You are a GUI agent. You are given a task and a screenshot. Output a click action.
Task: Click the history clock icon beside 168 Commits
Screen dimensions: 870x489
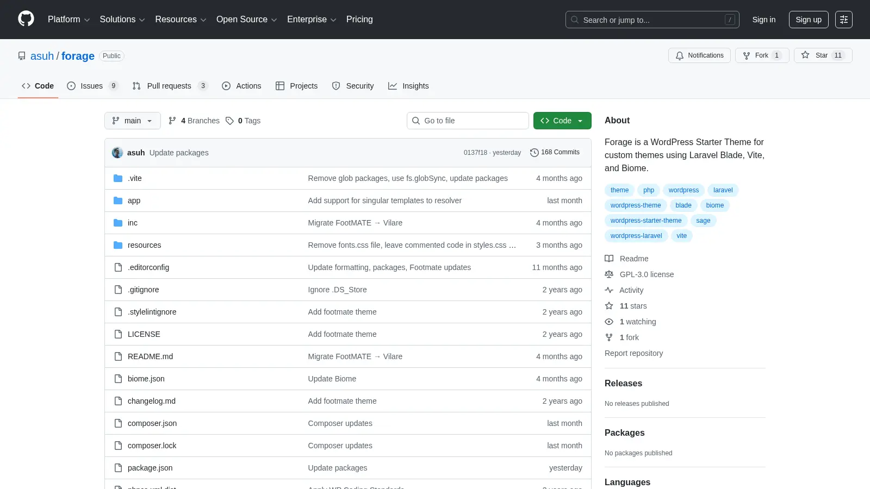point(534,153)
